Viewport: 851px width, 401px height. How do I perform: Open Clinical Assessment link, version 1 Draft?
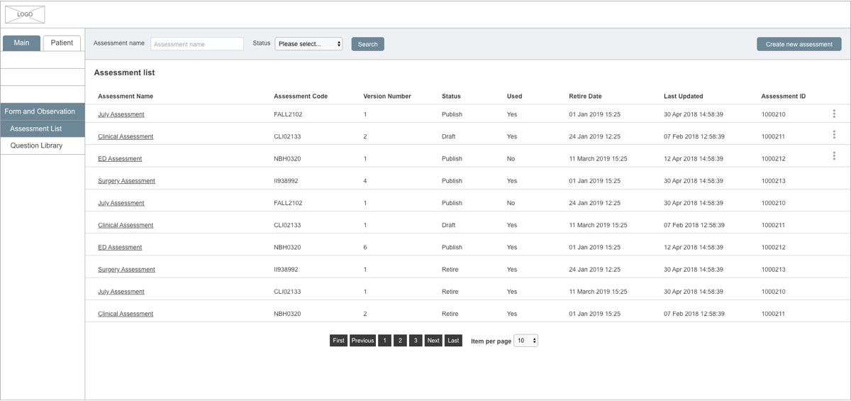coord(126,225)
